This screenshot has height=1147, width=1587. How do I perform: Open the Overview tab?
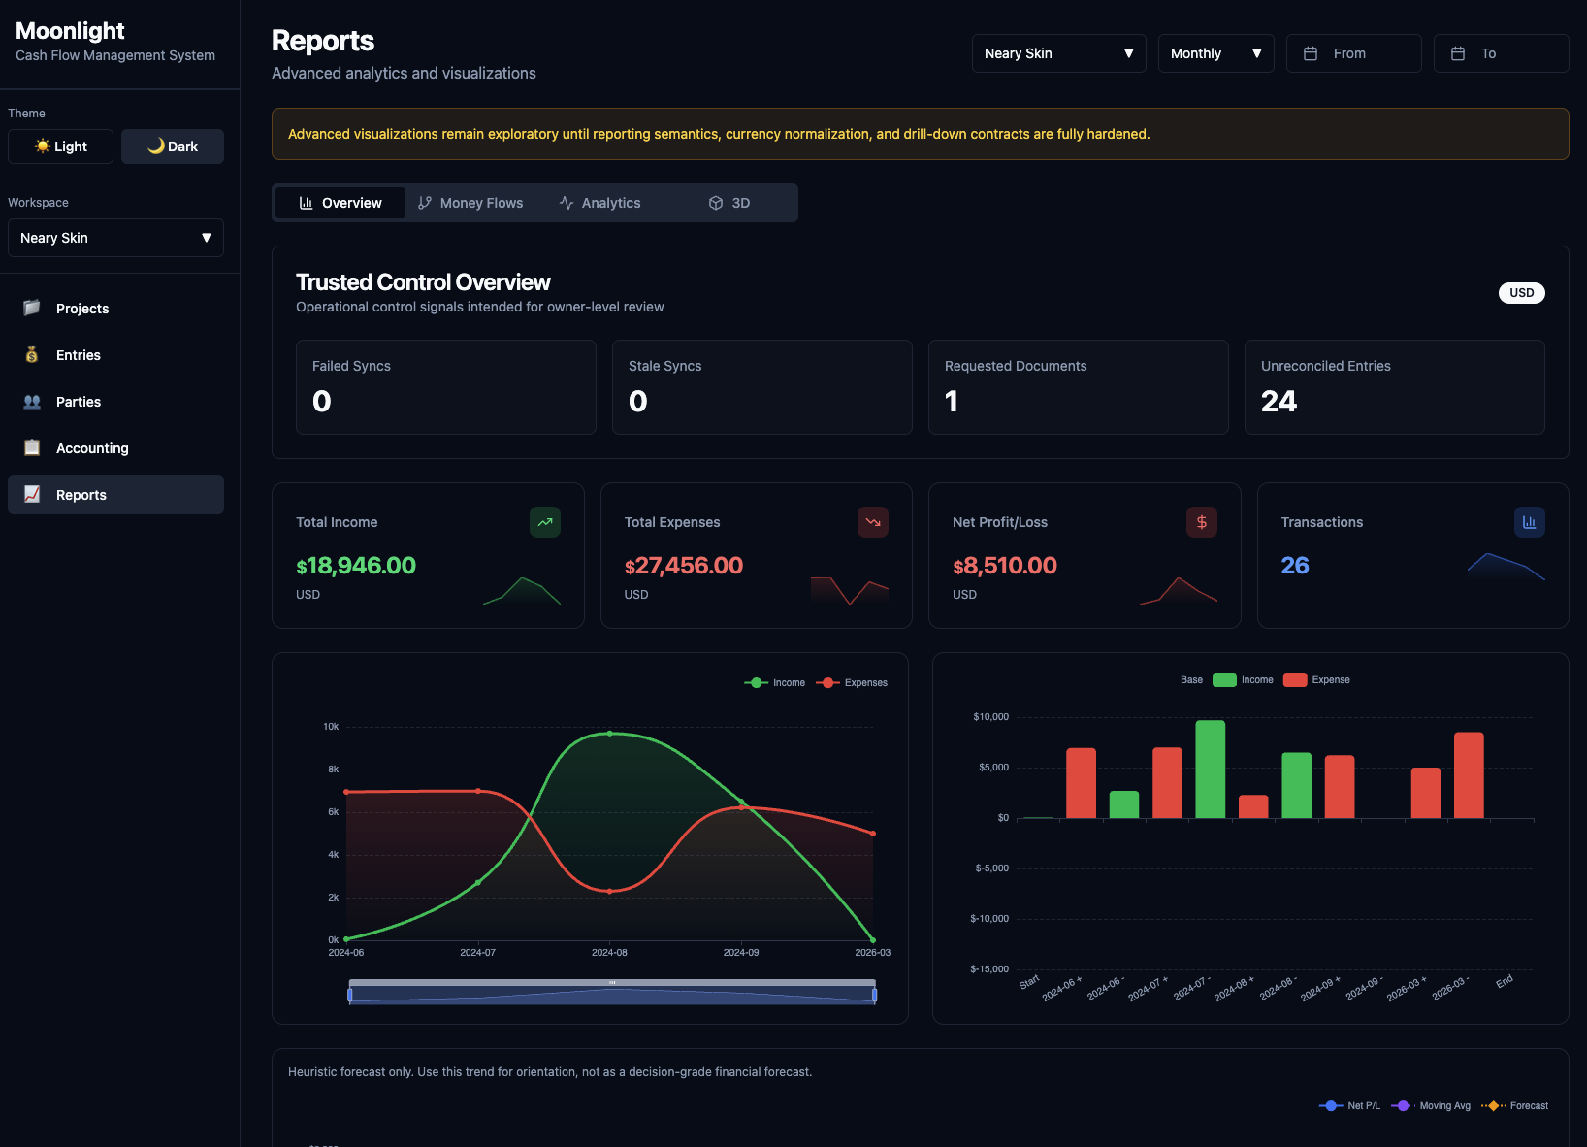tap(340, 203)
